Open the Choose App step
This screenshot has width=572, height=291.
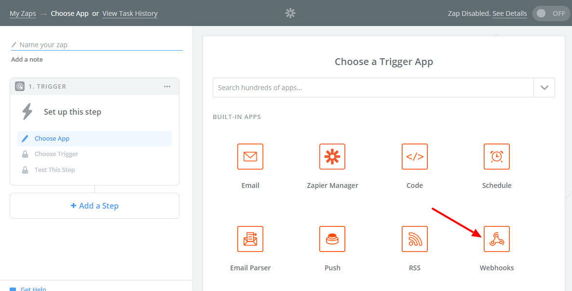click(95, 139)
